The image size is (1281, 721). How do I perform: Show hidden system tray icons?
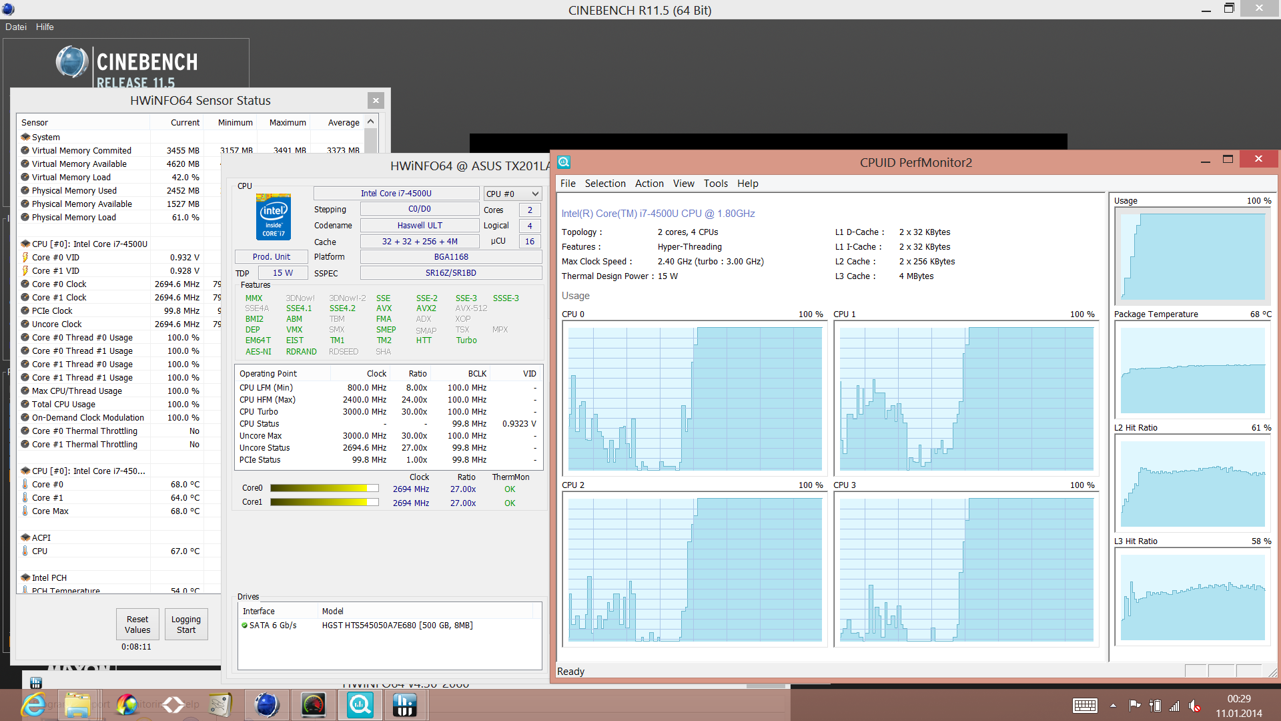coord(1113,706)
